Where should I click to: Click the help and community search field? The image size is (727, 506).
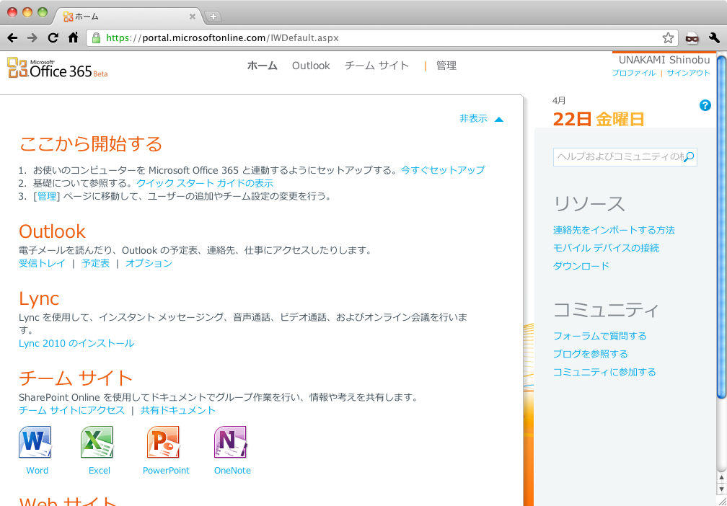click(x=617, y=157)
